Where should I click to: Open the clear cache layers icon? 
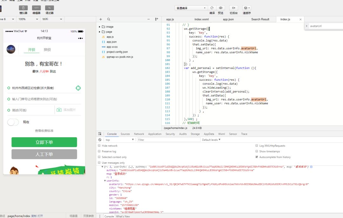[246, 8]
